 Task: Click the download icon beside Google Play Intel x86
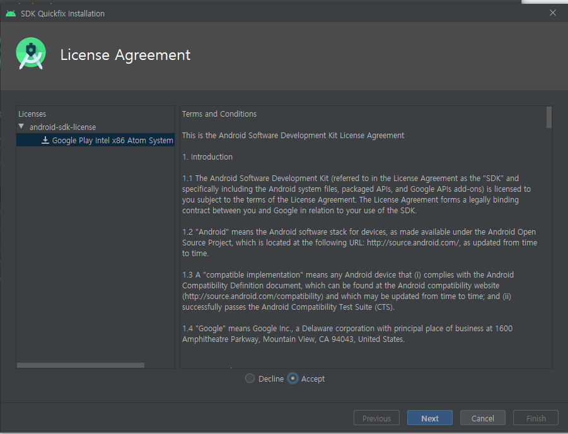point(45,140)
